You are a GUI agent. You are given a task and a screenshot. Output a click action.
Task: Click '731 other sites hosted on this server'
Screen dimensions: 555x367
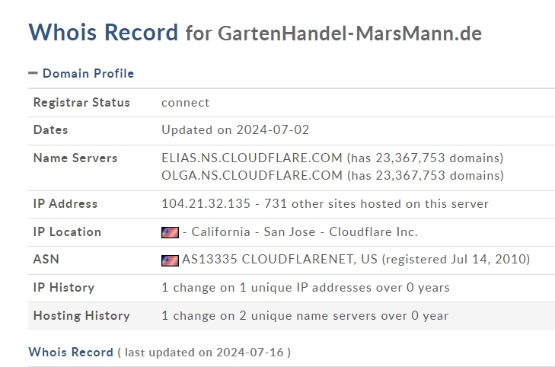376,204
